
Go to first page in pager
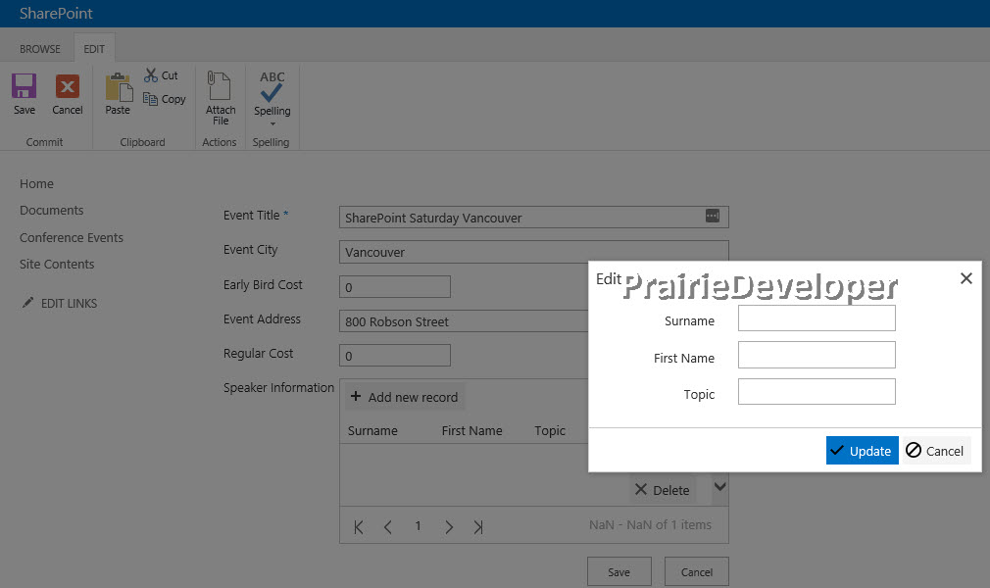(x=359, y=526)
